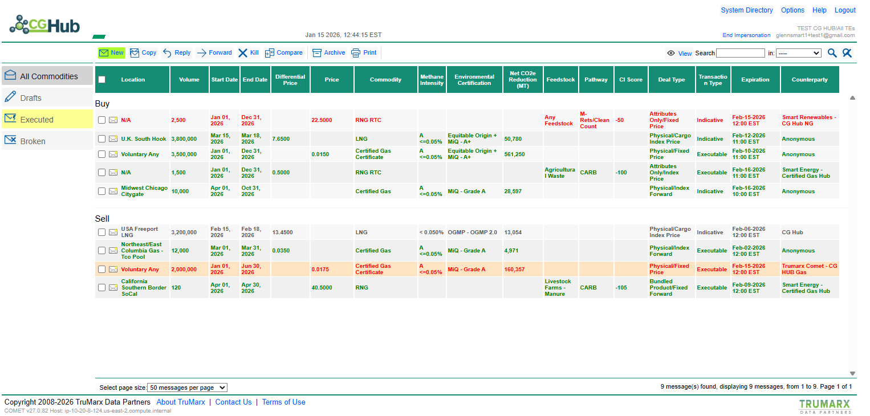Sort by the CI Score column header
This screenshot has width=870, height=416.
point(631,80)
